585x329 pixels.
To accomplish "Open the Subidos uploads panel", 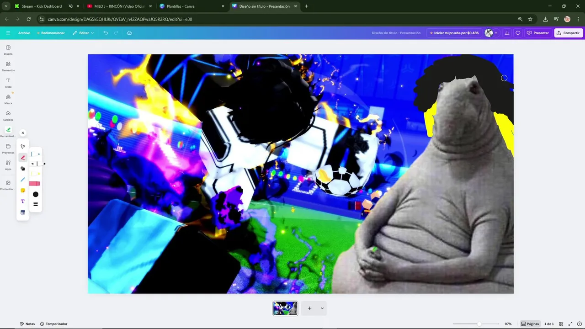I will point(8,116).
